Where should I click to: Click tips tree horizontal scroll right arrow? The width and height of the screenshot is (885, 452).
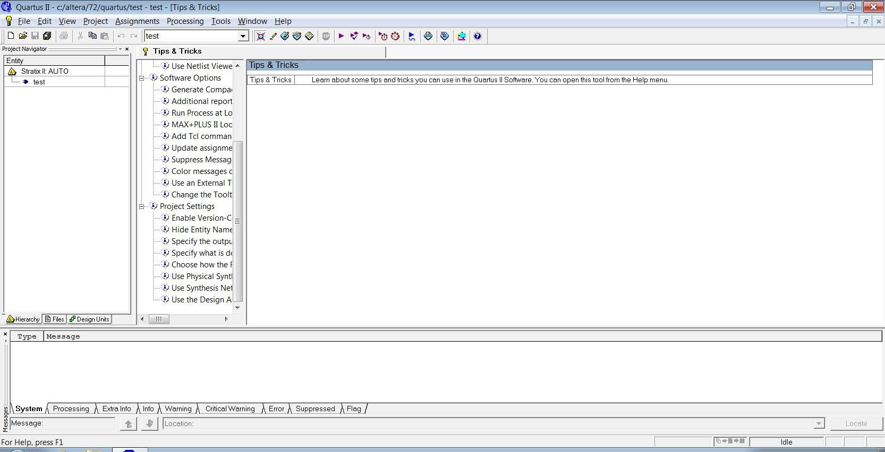click(x=226, y=319)
